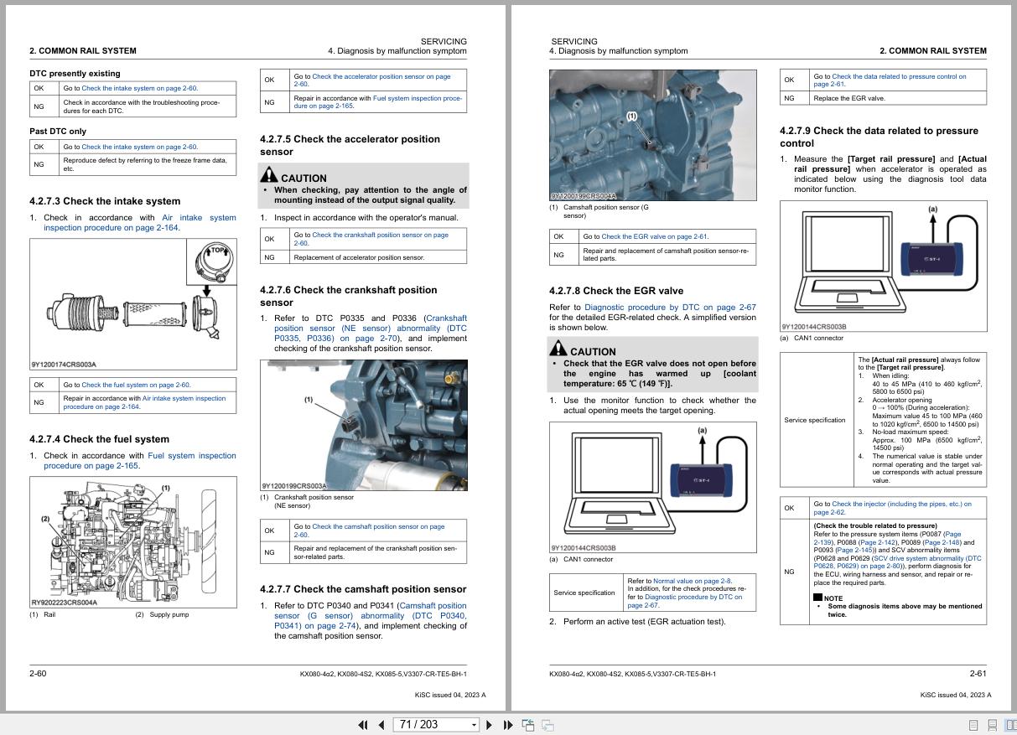Click the go to previous view icon

(528, 725)
